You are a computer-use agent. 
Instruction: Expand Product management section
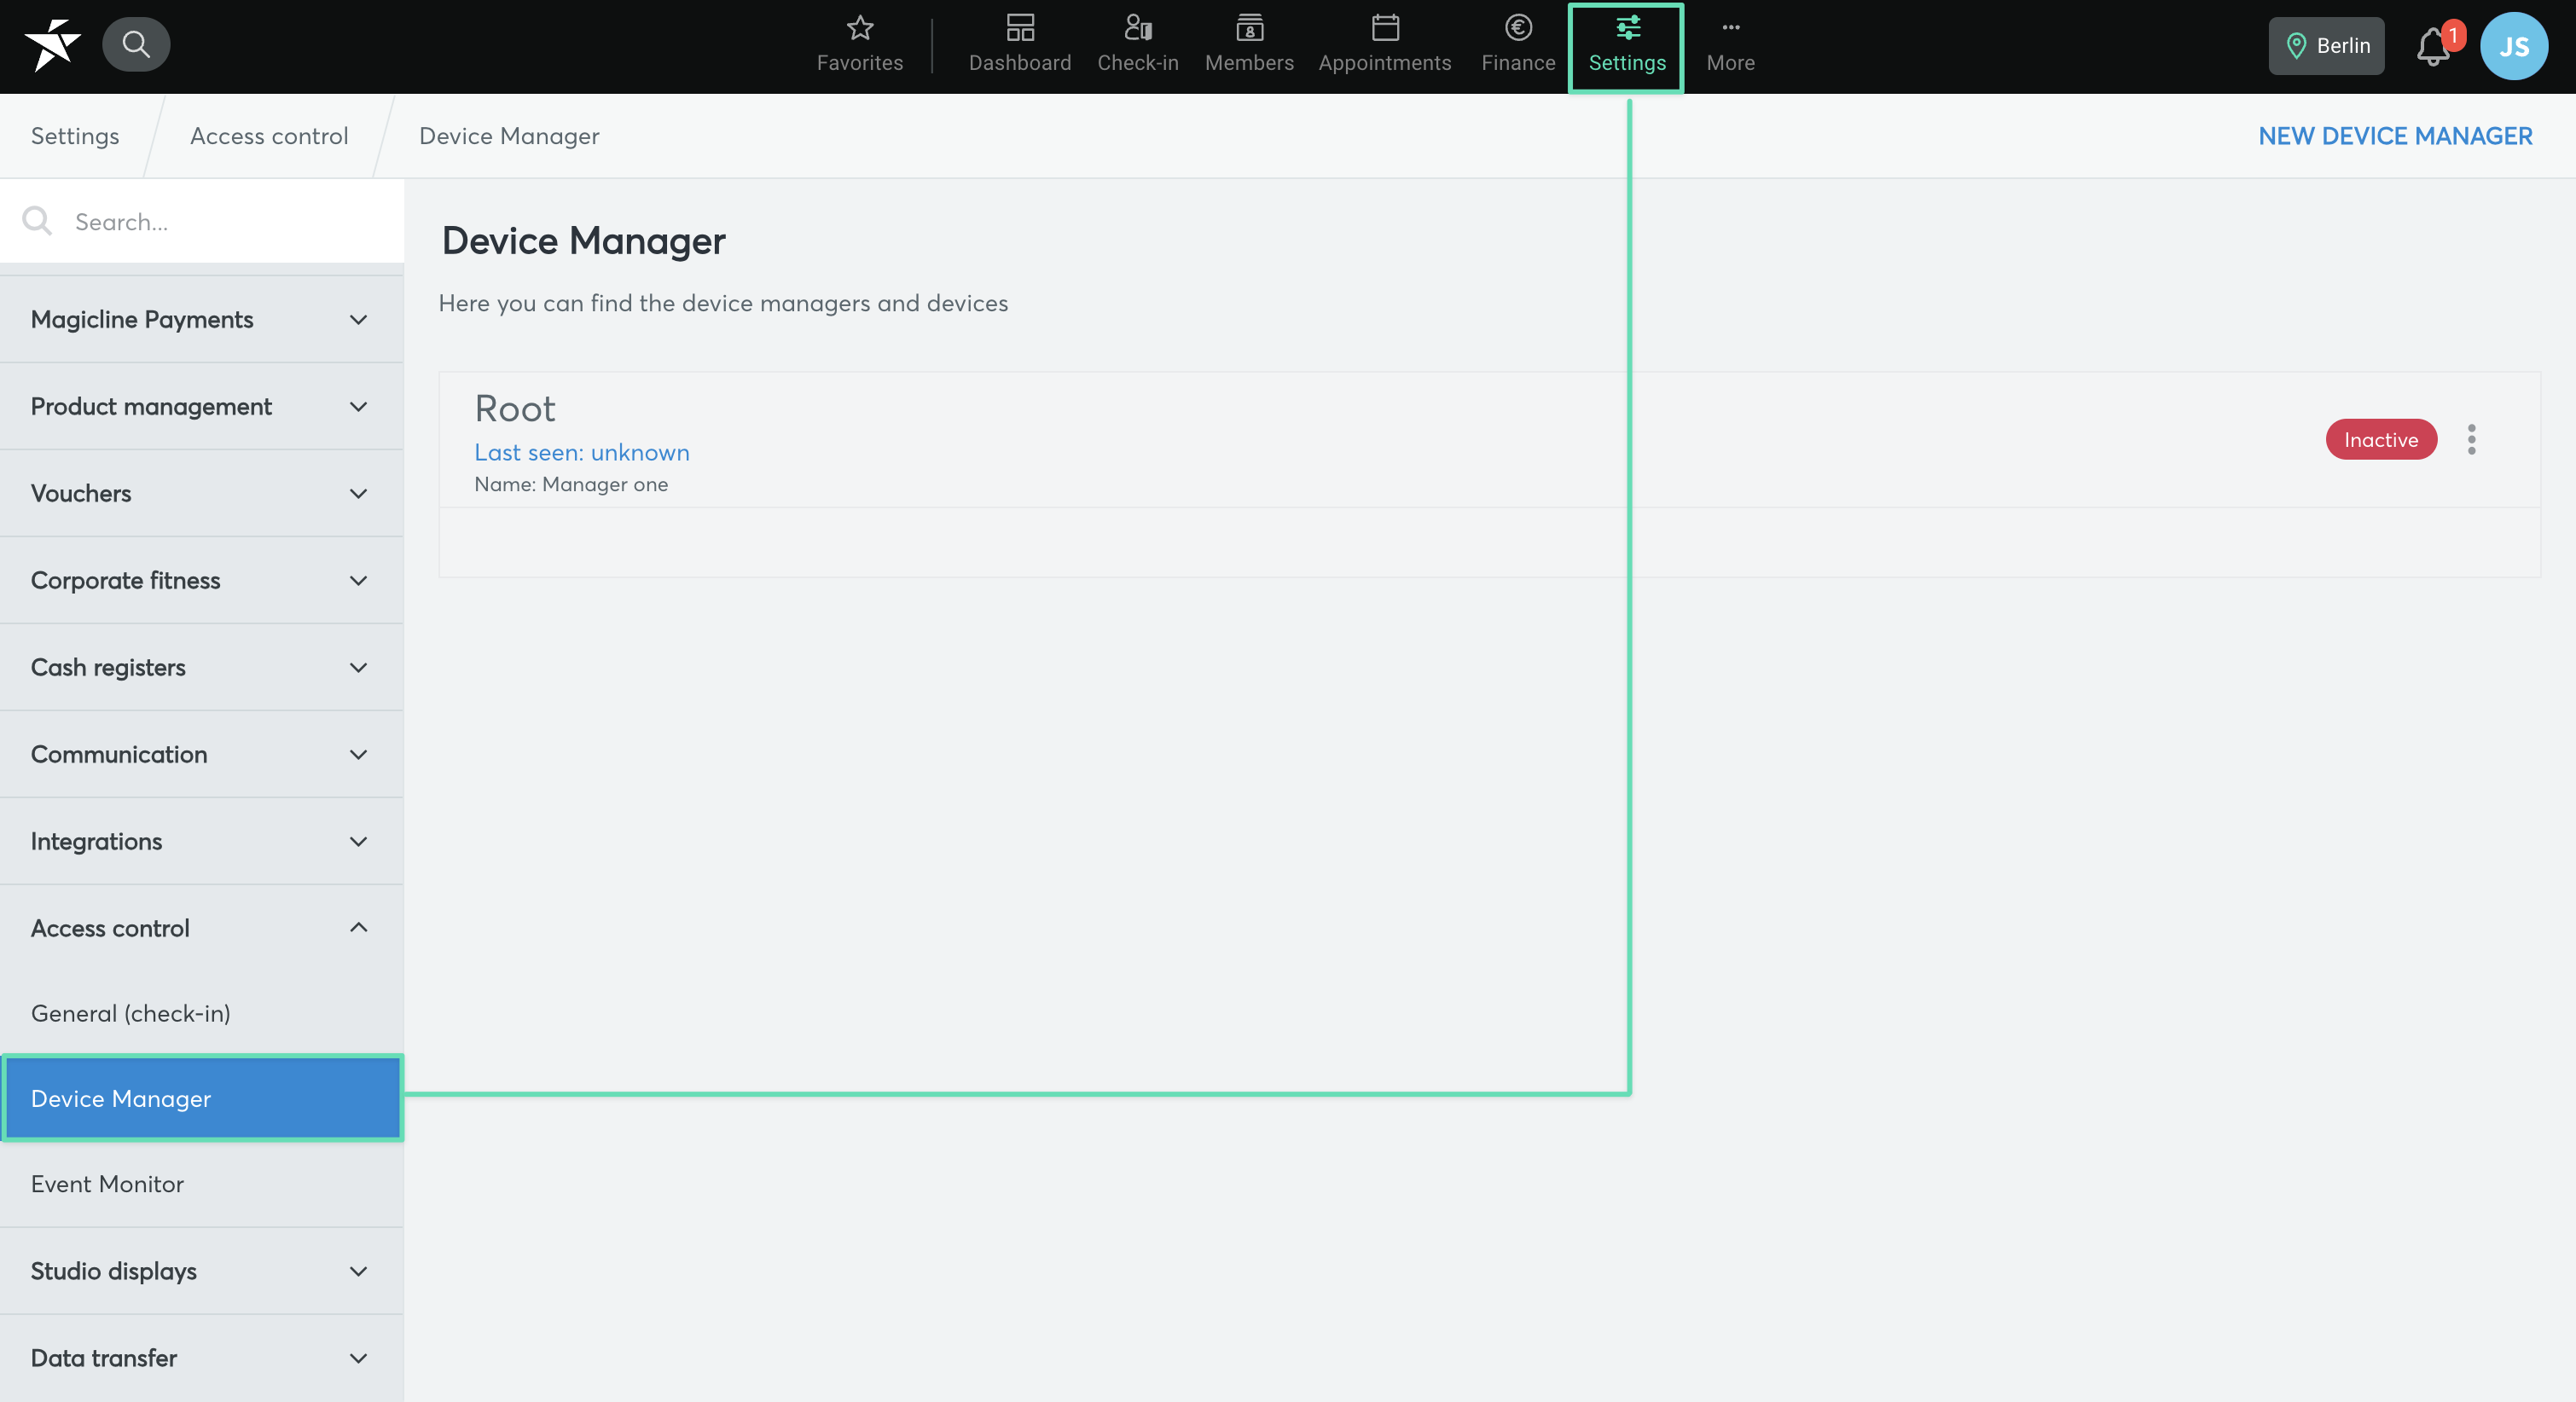(202, 406)
